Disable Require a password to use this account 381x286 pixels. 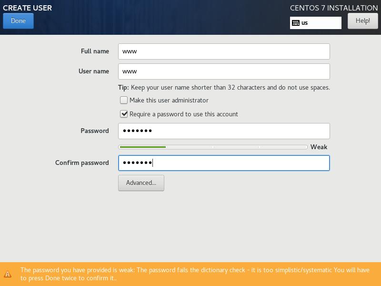point(124,114)
